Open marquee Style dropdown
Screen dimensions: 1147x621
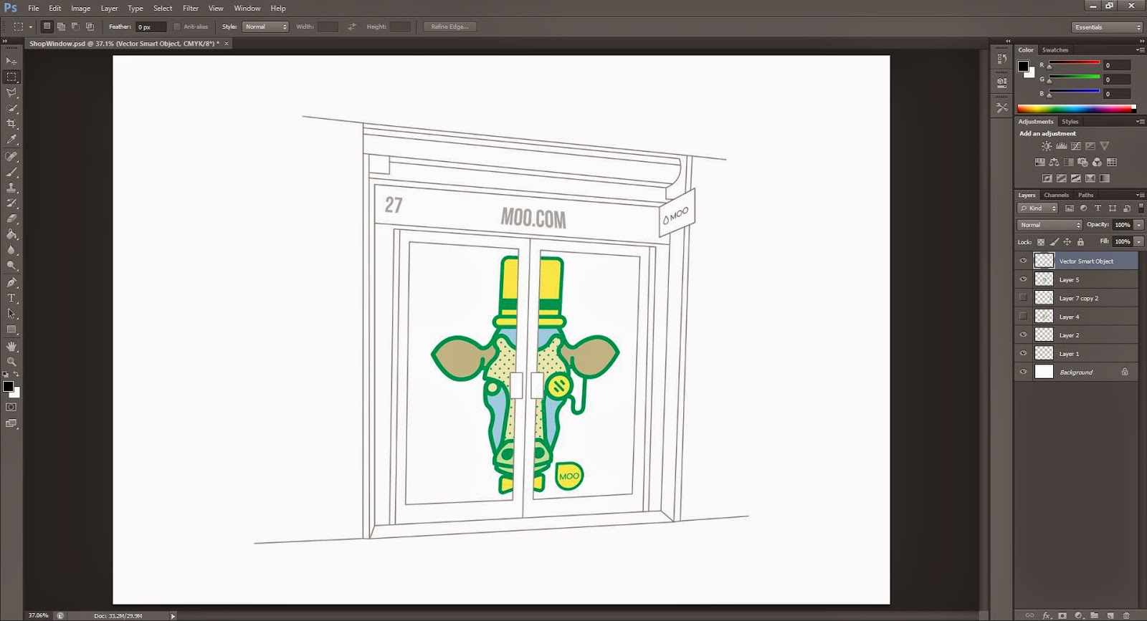click(x=265, y=27)
